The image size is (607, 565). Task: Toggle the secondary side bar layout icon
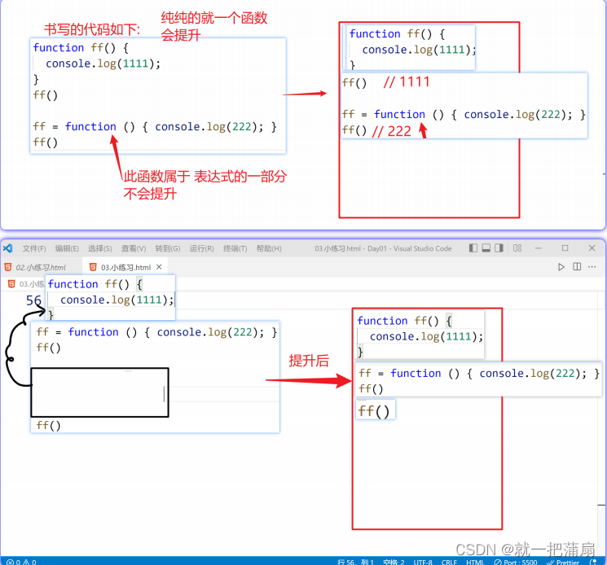tap(499, 247)
